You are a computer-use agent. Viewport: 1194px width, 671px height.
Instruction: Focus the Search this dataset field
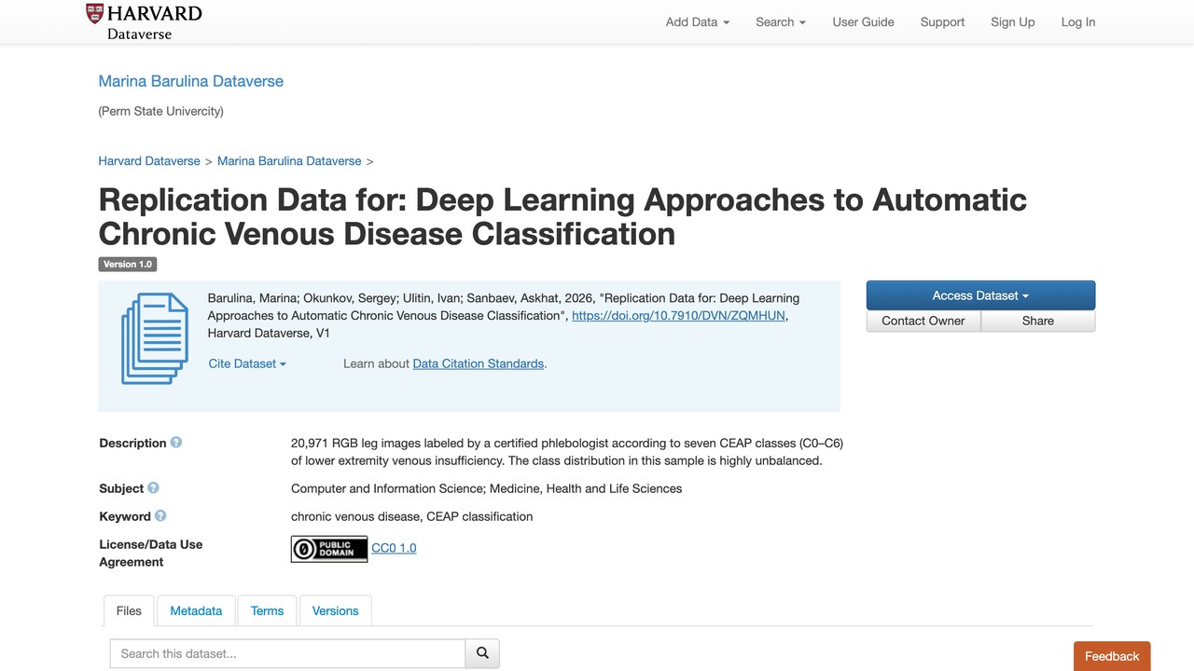pos(287,653)
